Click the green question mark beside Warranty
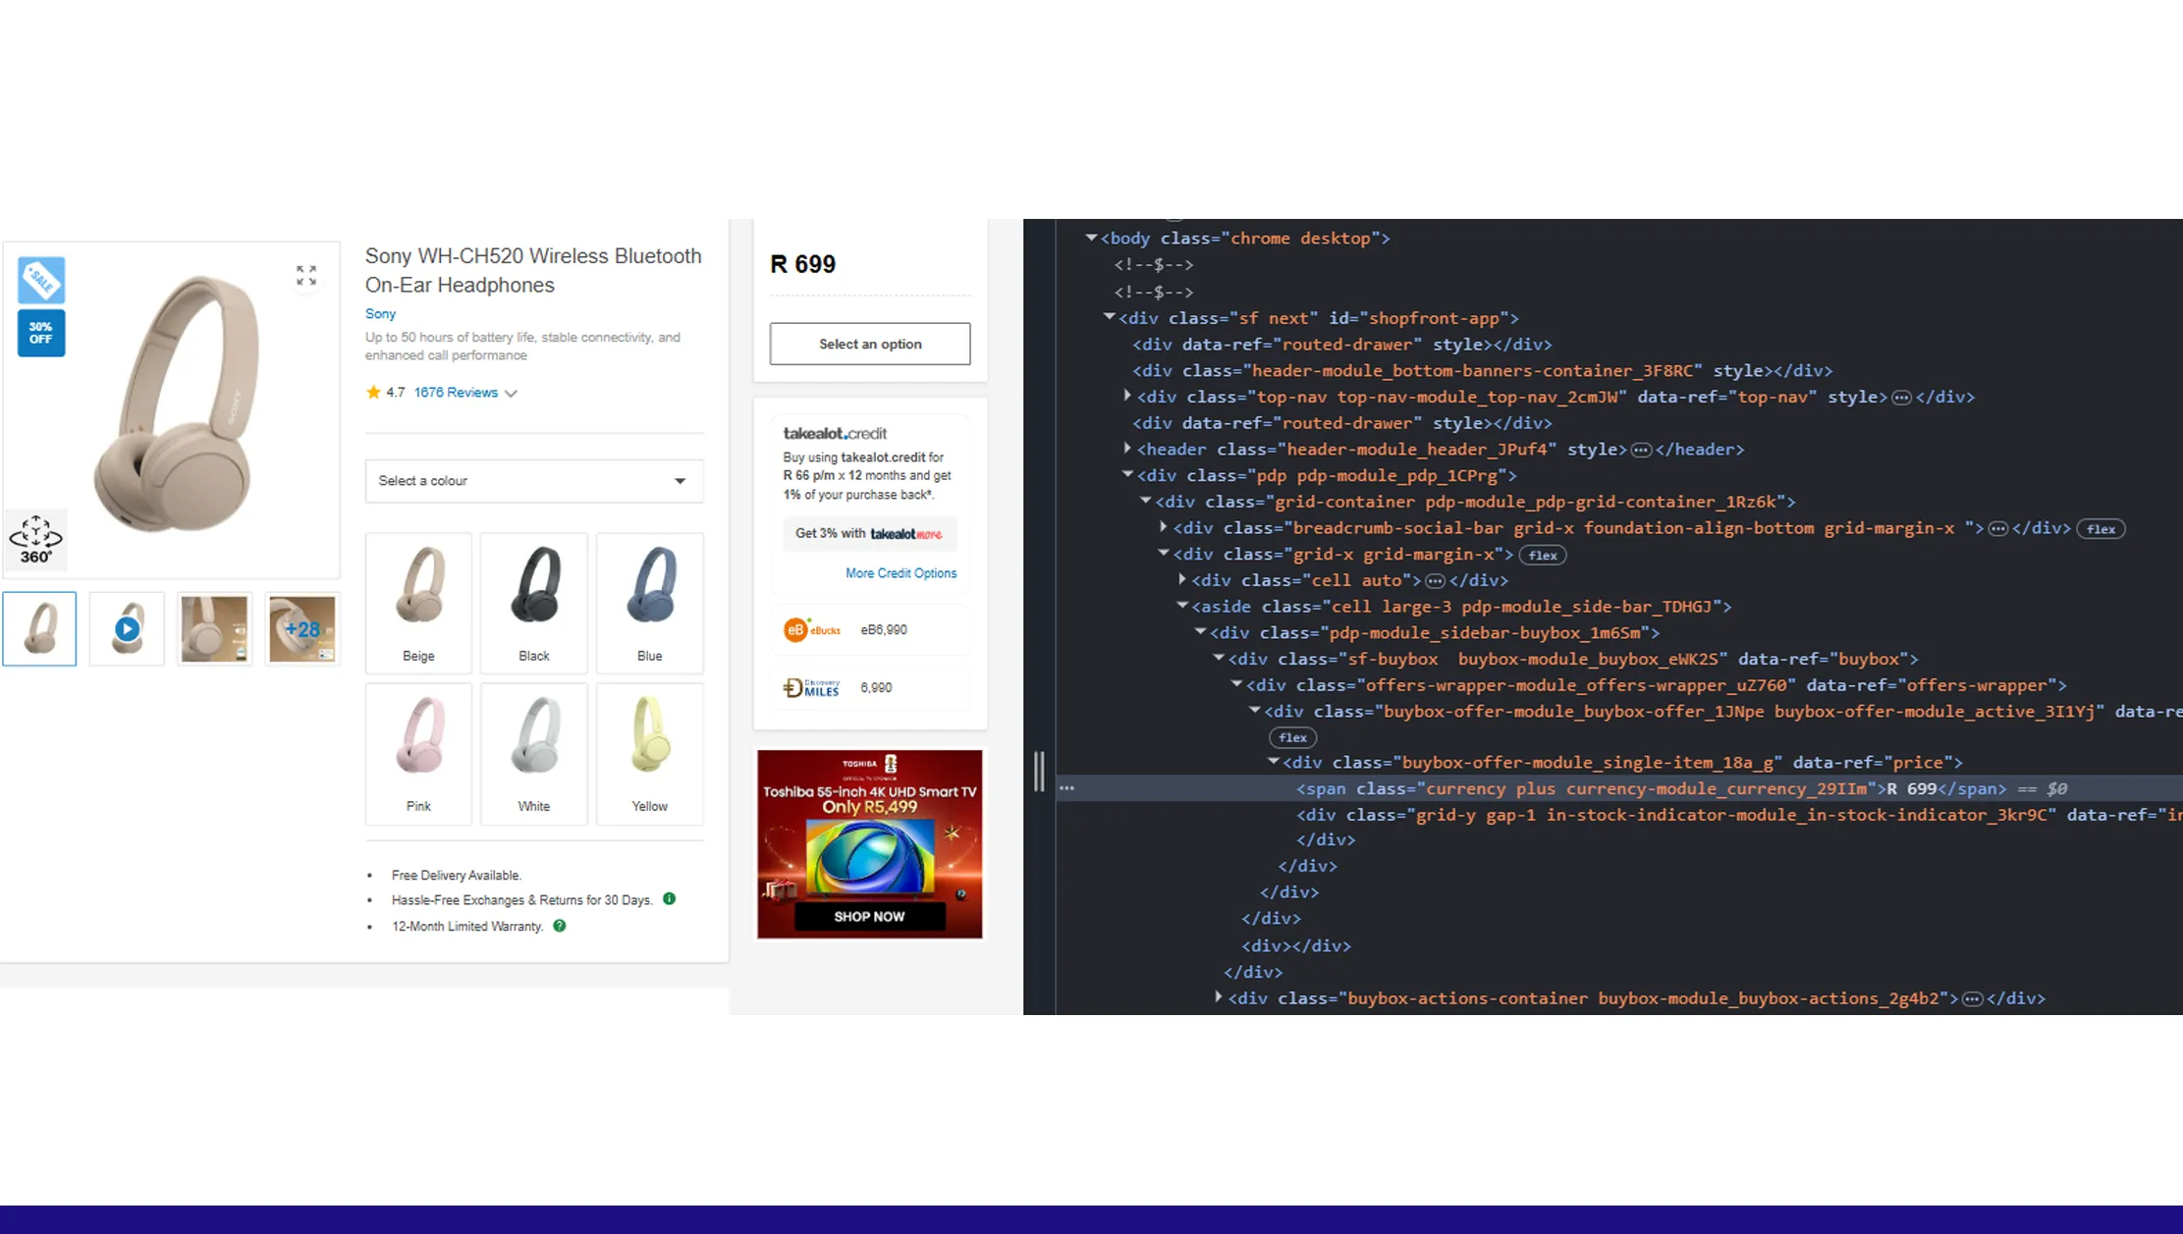 click(x=559, y=926)
